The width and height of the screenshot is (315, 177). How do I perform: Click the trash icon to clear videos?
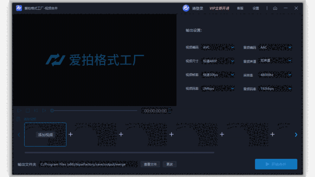pyautogui.click(x=19, y=119)
